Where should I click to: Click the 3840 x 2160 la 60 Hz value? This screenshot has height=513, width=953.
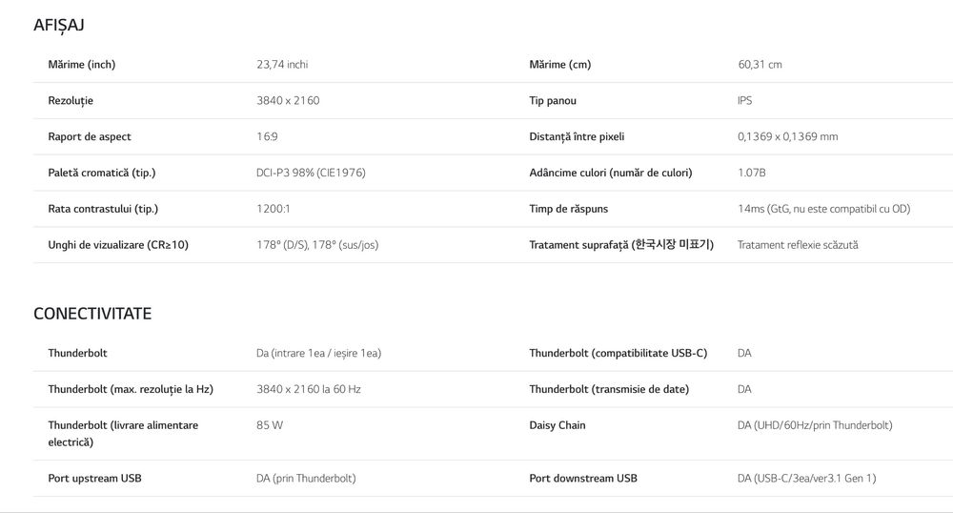(309, 389)
